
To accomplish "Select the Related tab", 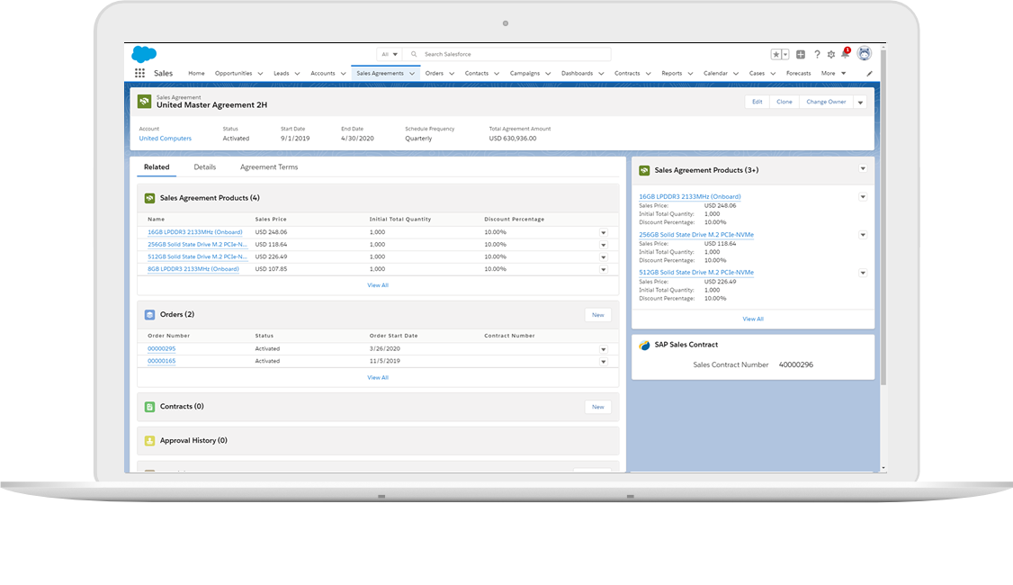I will 157,166.
